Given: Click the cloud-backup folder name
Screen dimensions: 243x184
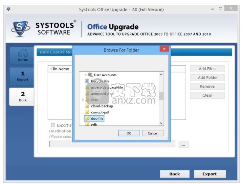Looking at the screenshot, I should 102,106.
